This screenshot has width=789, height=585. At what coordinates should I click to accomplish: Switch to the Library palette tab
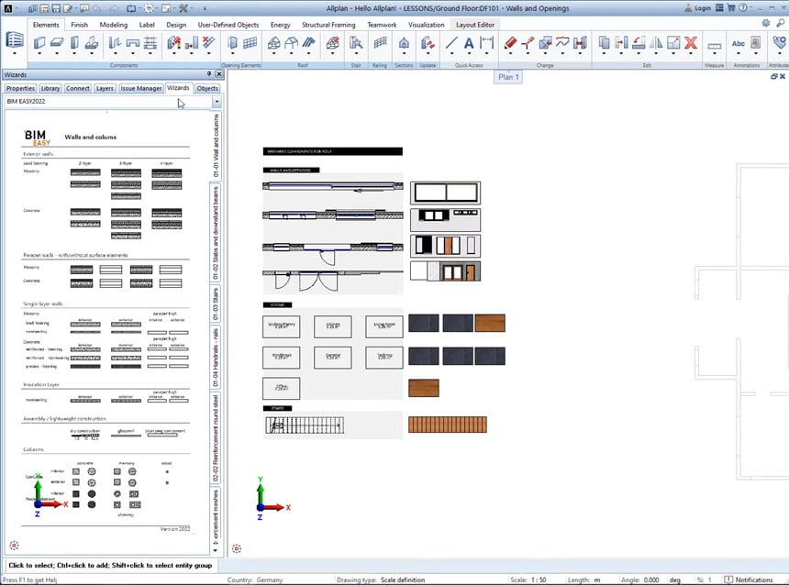(50, 88)
